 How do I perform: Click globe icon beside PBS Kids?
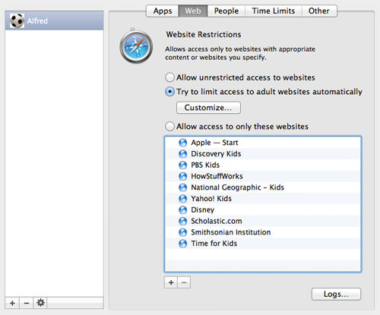coord(182,165)
